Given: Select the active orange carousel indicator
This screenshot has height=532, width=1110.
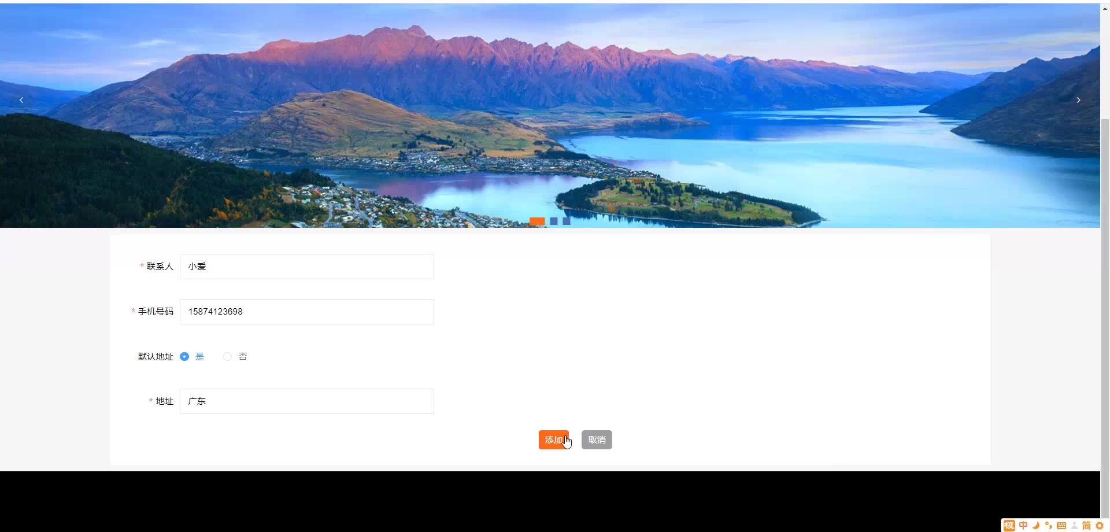Looking at the screenshot, I should (x=537, y=221).
